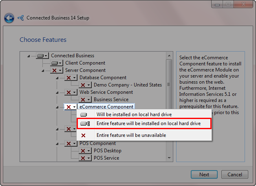The width and height of the screenshot is (256, 186).
Task: Click the feature tree scroll down arrow
Action: [x=169, y=158]
